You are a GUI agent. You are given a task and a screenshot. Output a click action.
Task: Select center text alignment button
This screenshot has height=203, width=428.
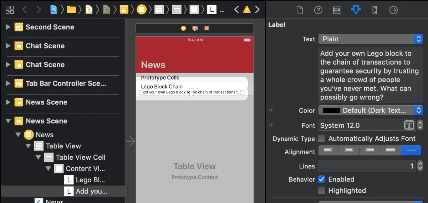349,151
